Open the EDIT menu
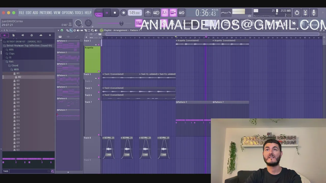 coord(29,13)
